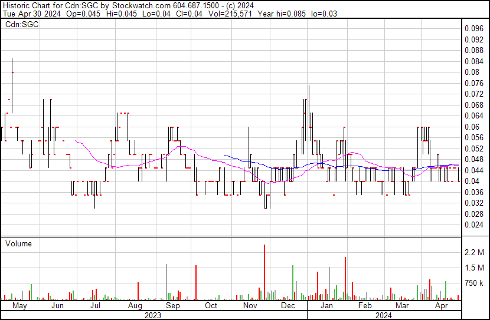Click the Mar month label
This screenshot has height=320, width=490.
pyautogui.click(x=402, y=306)
